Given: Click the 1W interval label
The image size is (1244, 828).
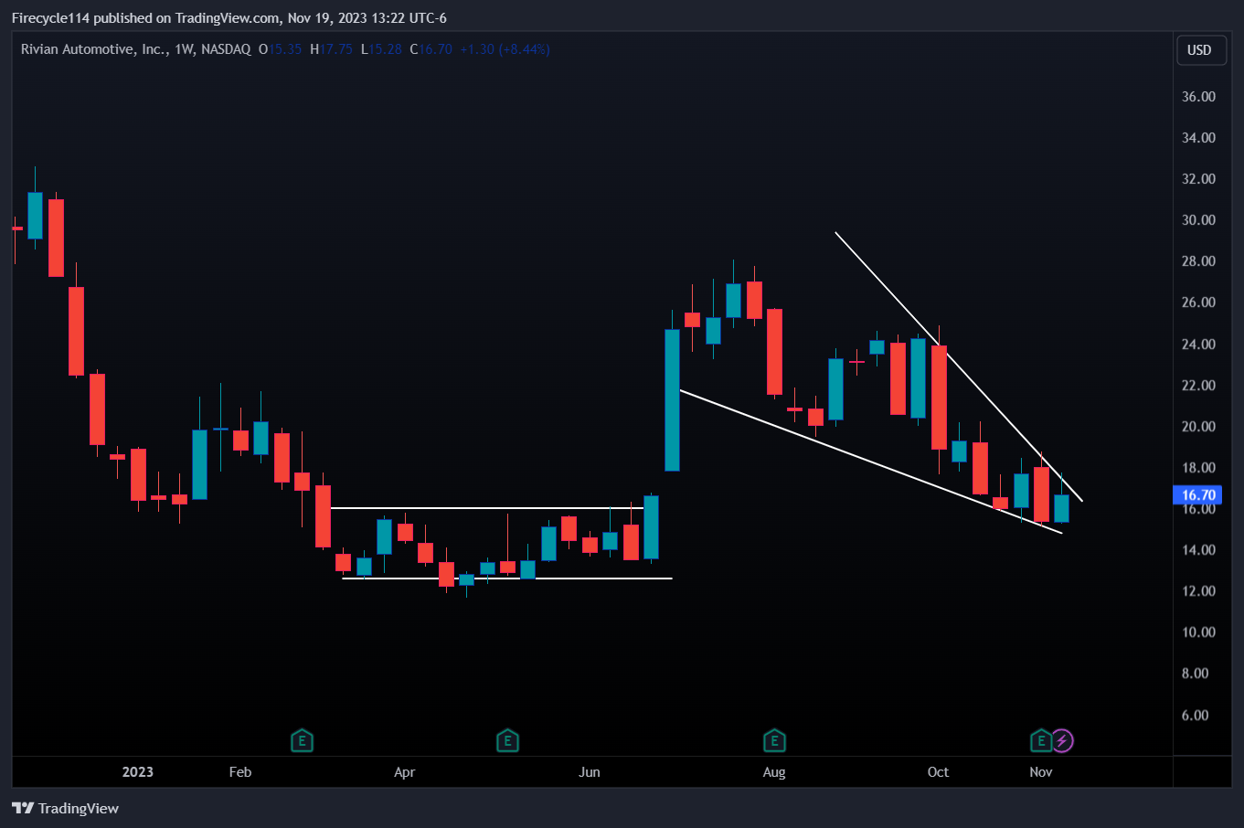Looking at the screenshot, I should 185,49.
